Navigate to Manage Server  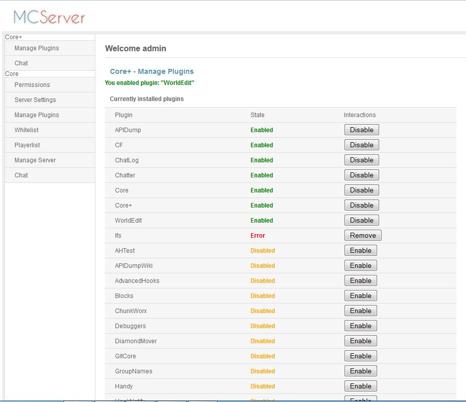coord(35,160)
